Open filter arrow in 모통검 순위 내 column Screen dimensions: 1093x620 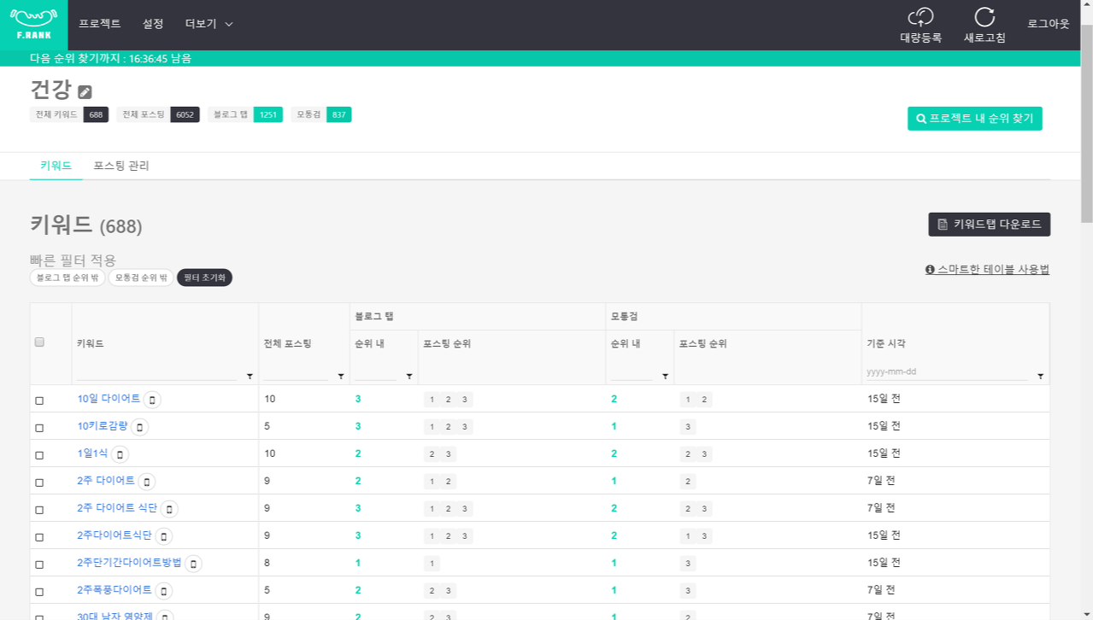[x=665, y=376]
